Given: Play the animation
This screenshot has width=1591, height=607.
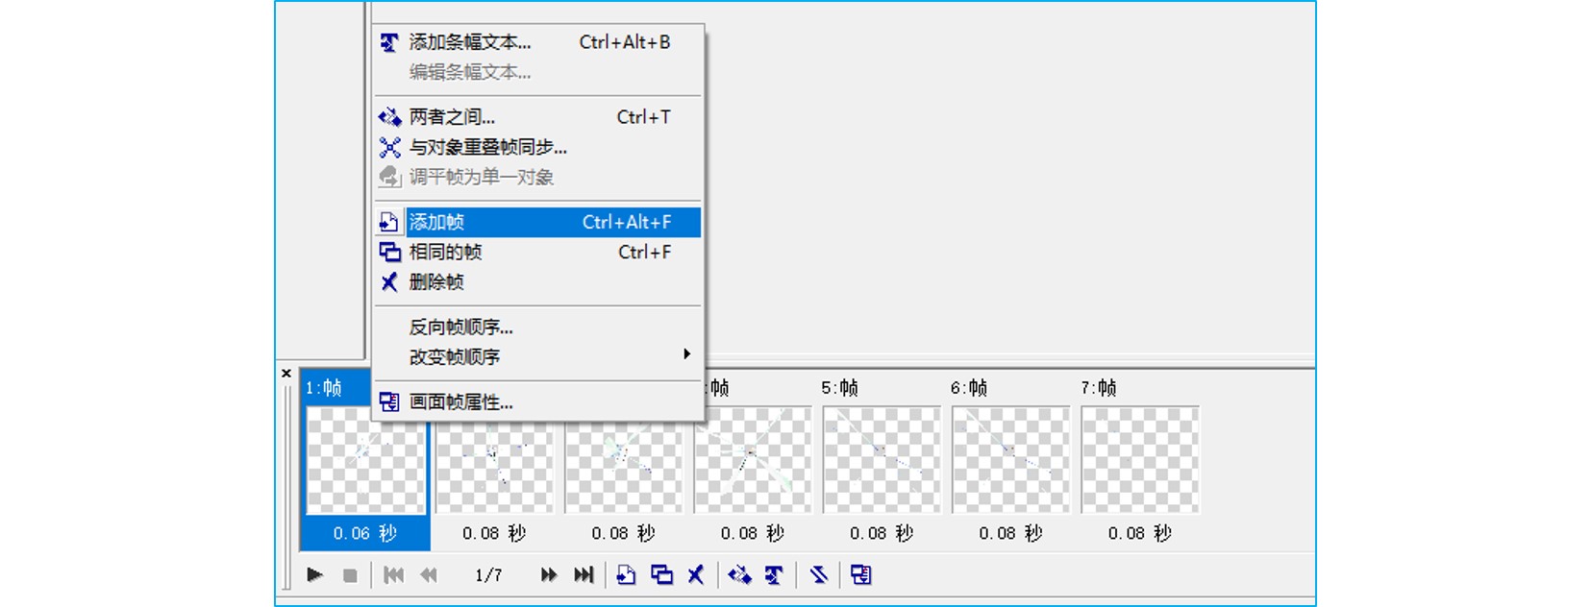Looking at the screenshot, I should coord(314,574).
